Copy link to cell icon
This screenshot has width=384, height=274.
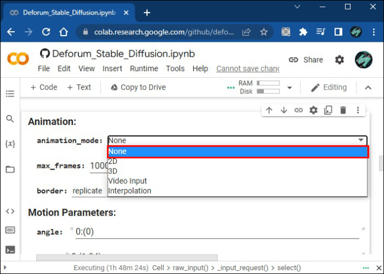point(298,111)
